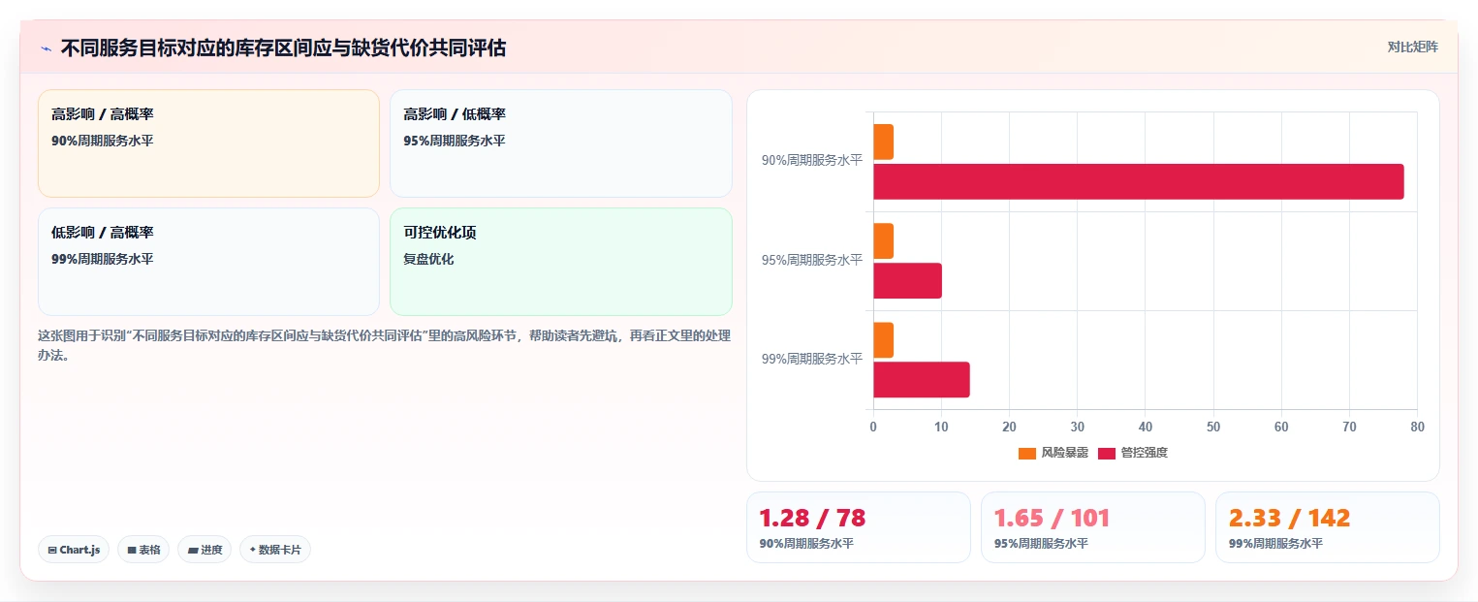
Task: Click the 复盘优化 text in the green card
Action: (428, 259)
